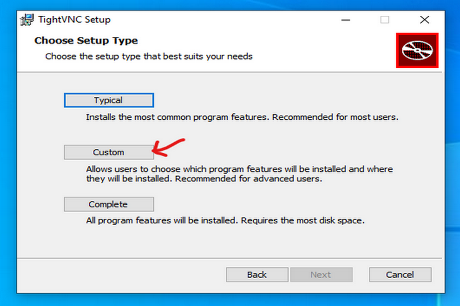This screenshot has height=306, width=460.
Task: Select the Custom setup type
Action: (x=108, y=152)
